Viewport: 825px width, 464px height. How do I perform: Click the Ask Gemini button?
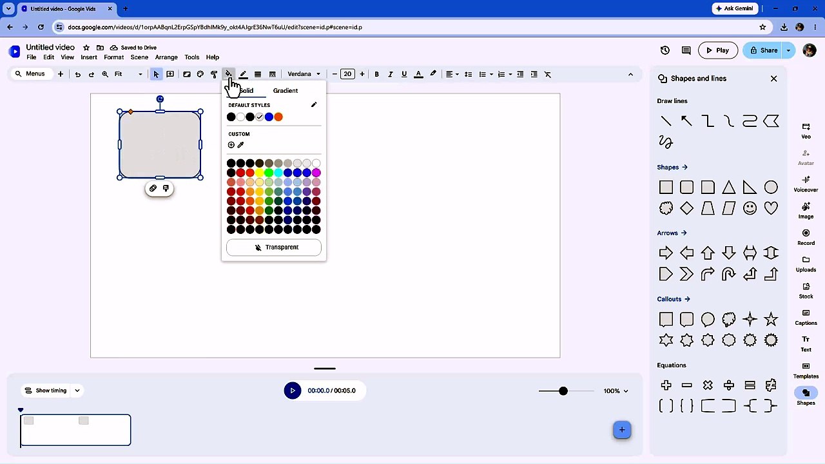[x=733, y=8]
